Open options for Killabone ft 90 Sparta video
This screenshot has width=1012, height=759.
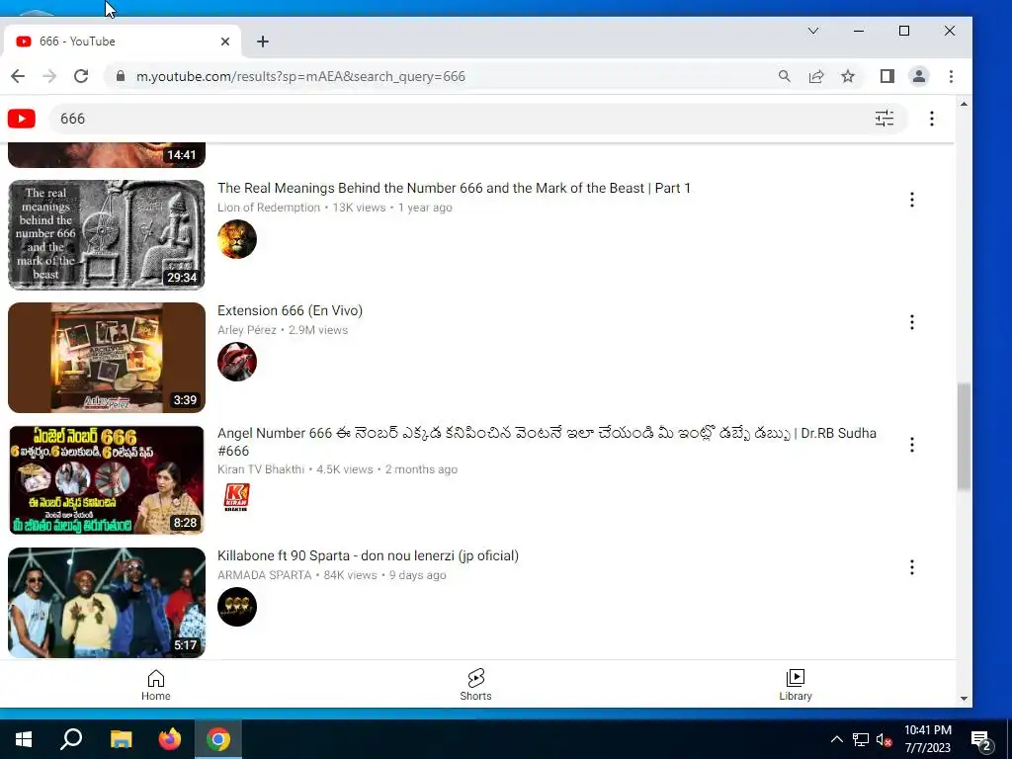tap(911, 567)
